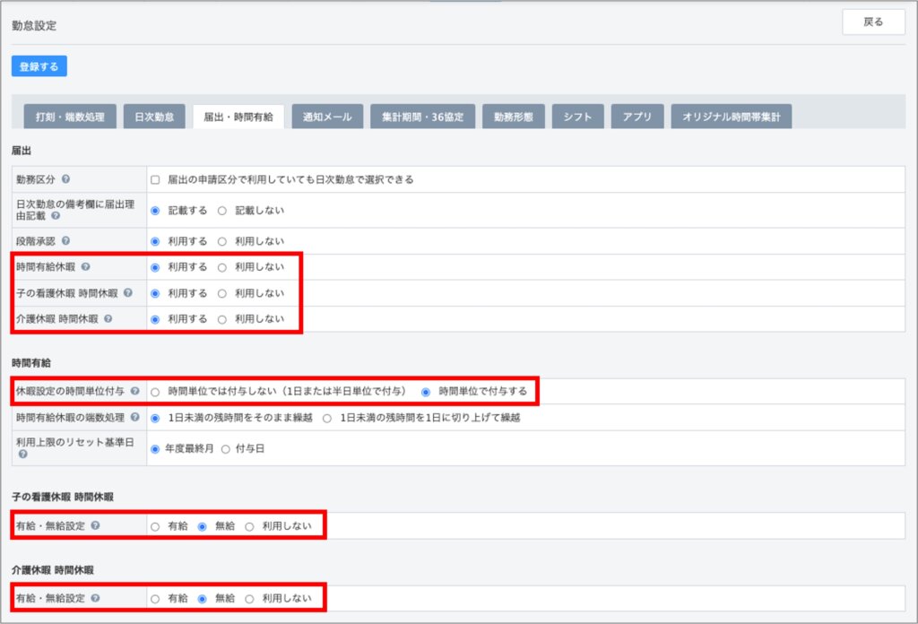This screenshot has height=624, width=918.
Task: Enable the 勤務区分 checkbox for 日次勤怠 selection
Action: (x=155, y=180)
